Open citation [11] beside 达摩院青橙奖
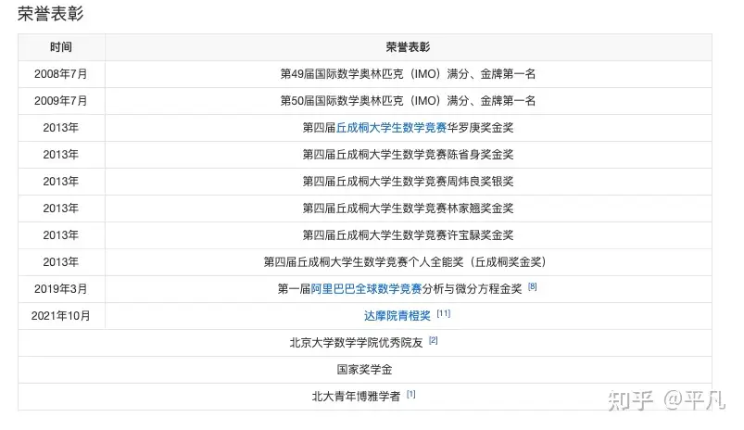 click(x=444, y=313)
